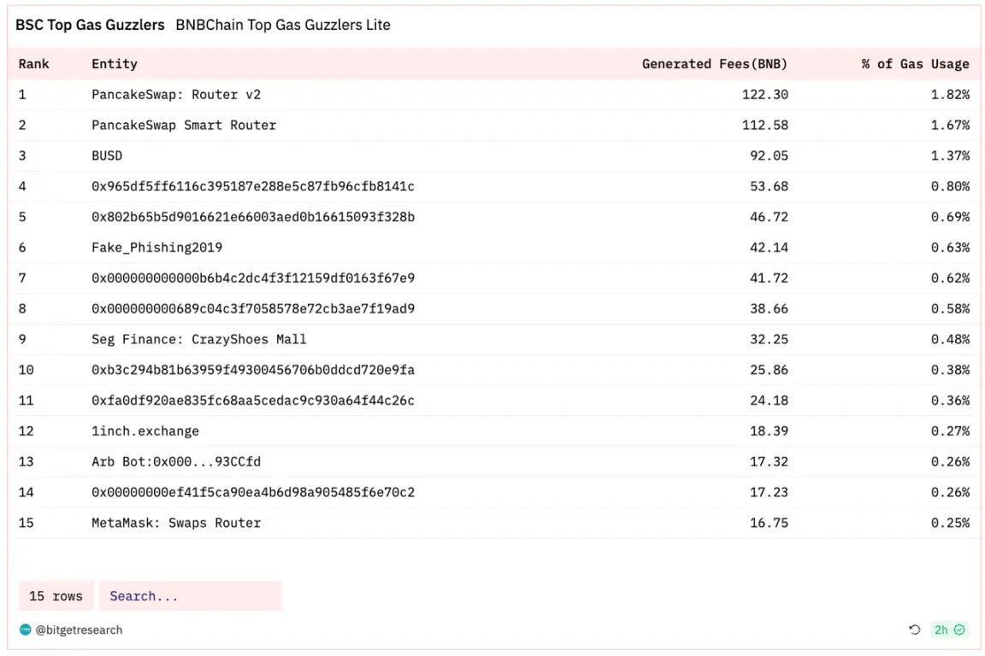Click the 32.25 generated fees value
The height and width of the screenshot is (656, 985).
769,340
